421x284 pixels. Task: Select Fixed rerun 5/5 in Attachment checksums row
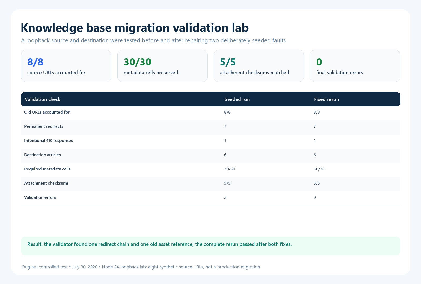(317, 183)
